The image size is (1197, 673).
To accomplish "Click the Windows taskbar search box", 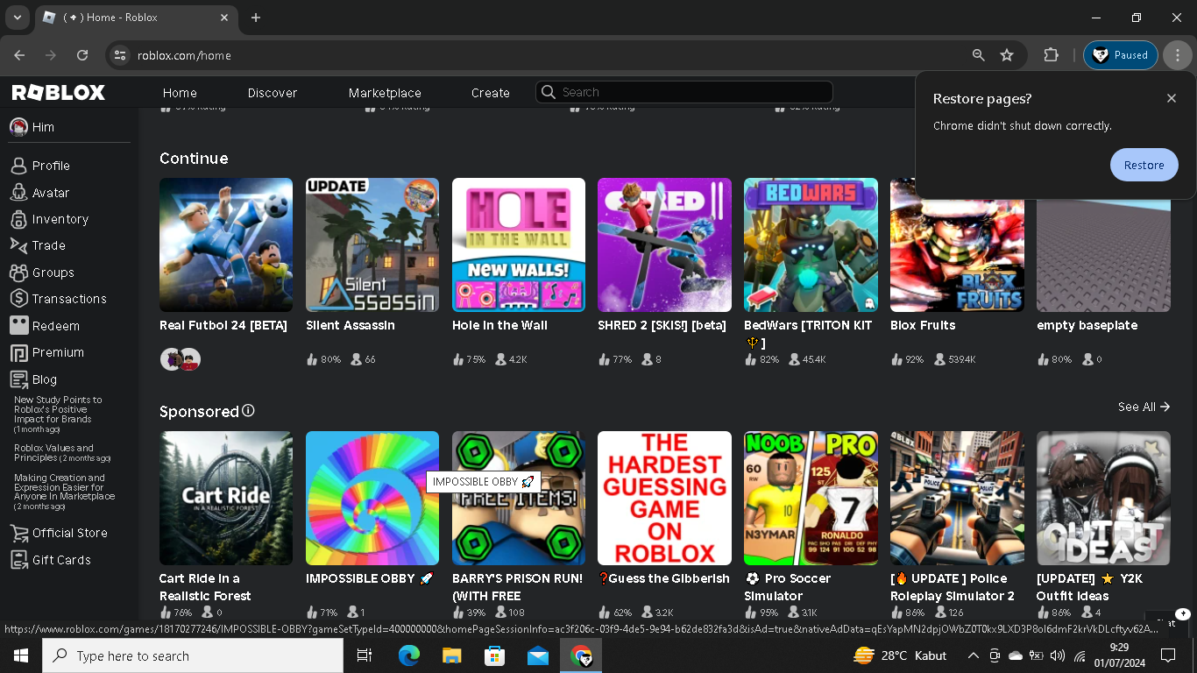I will (193, 655).
